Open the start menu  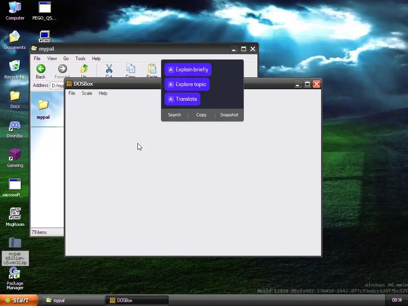[19, 300]
